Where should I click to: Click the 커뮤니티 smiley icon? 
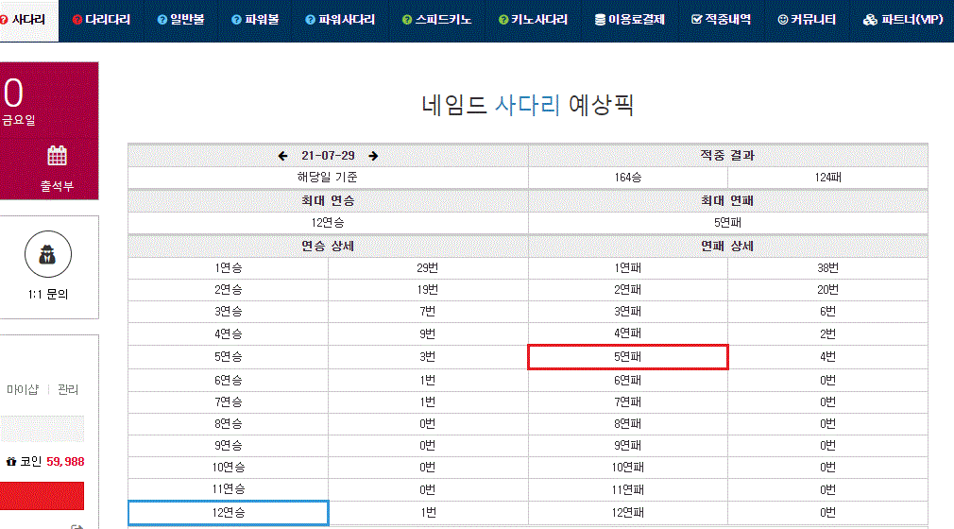tap(783, 20)
